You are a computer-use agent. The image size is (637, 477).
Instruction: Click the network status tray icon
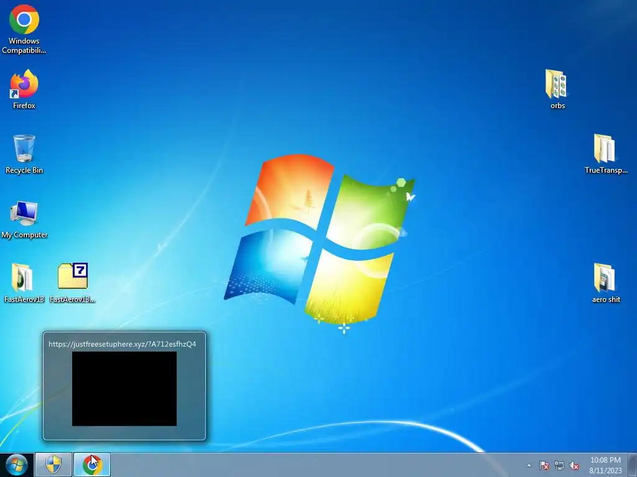coord(559,465)
